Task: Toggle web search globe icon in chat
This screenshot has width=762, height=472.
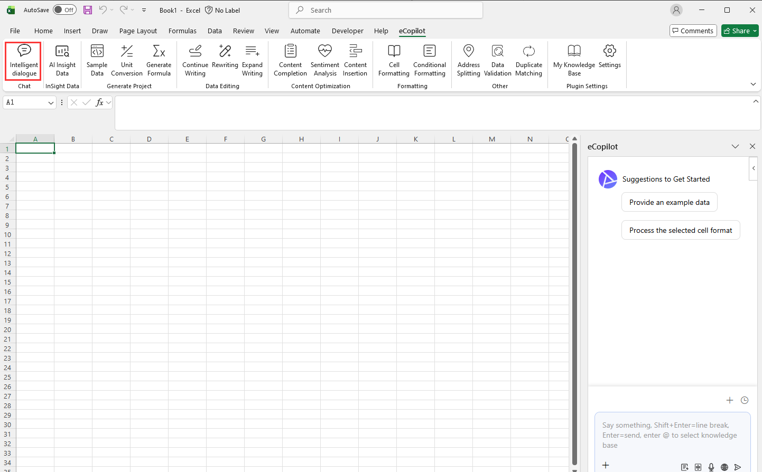Action: click(x=724, y=467)
